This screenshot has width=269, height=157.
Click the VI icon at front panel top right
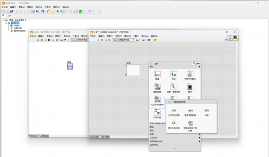[x=236, y=38]
